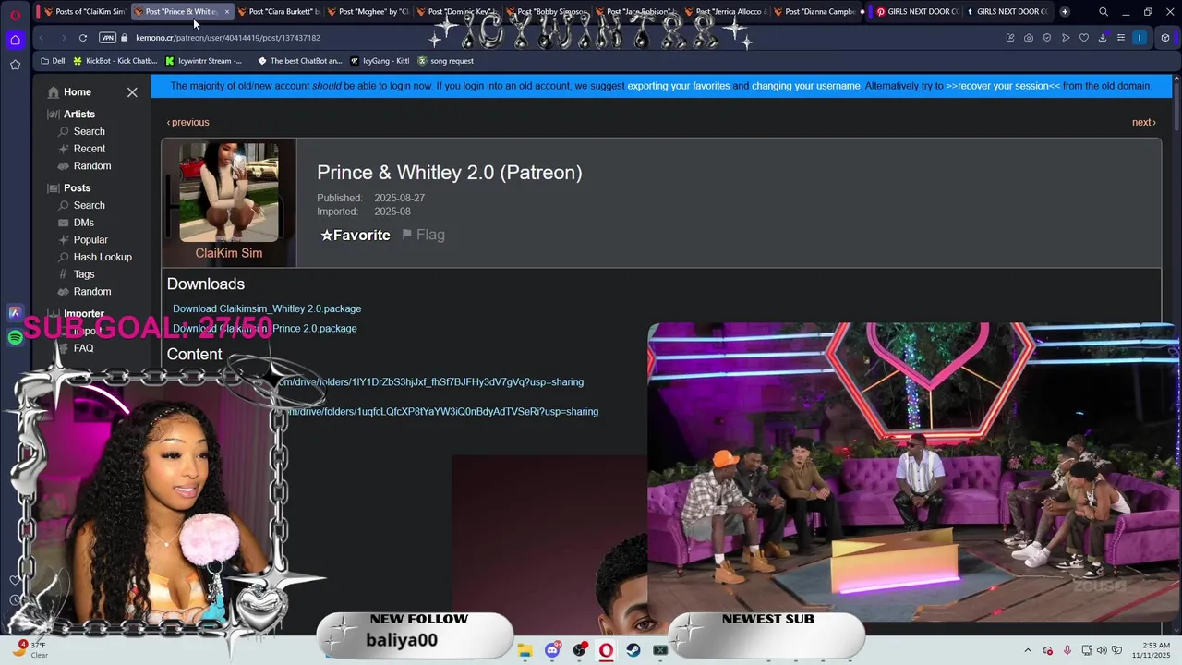The height and width of the screenshot is (665, 1182).
Task: Switch to the Tumblr GIRLS NEXT DOOR tab
Action: (1007, 12)
